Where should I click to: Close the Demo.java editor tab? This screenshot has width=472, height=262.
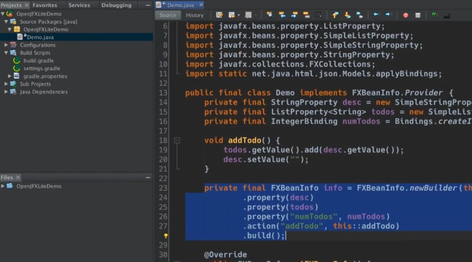click(201, 5)
